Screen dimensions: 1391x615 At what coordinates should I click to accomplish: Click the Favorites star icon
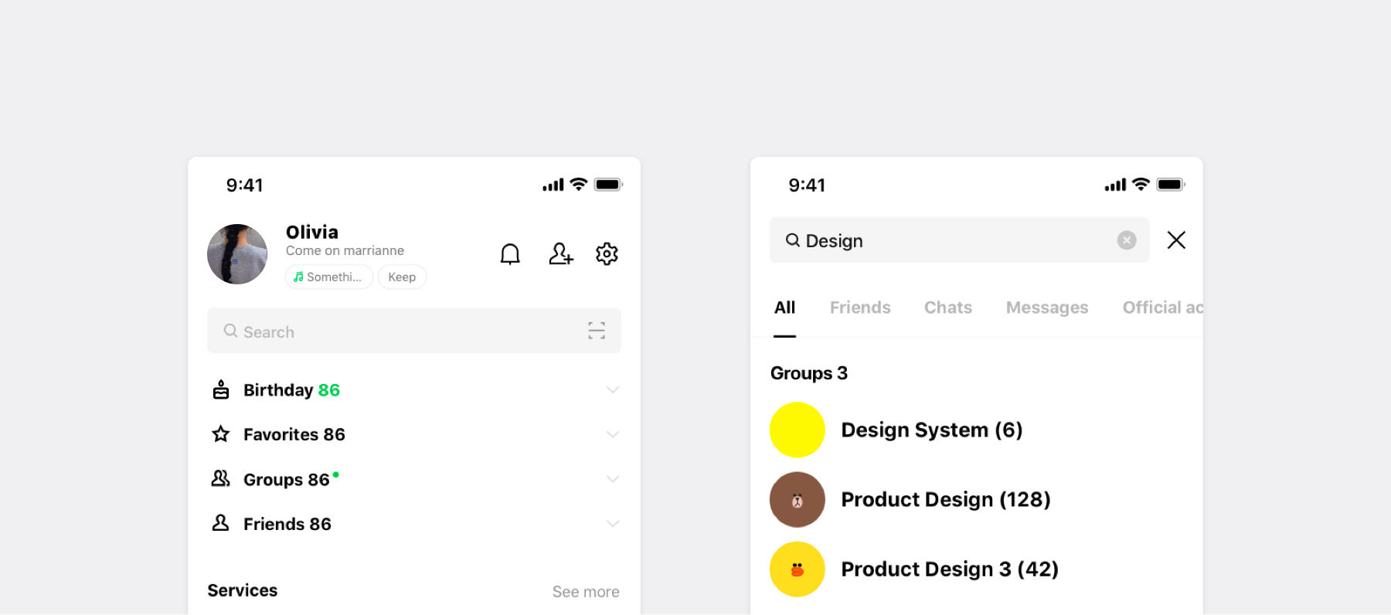tap(221, 434)
